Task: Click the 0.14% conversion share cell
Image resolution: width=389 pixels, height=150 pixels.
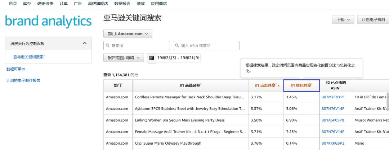Action: [301, 143]
